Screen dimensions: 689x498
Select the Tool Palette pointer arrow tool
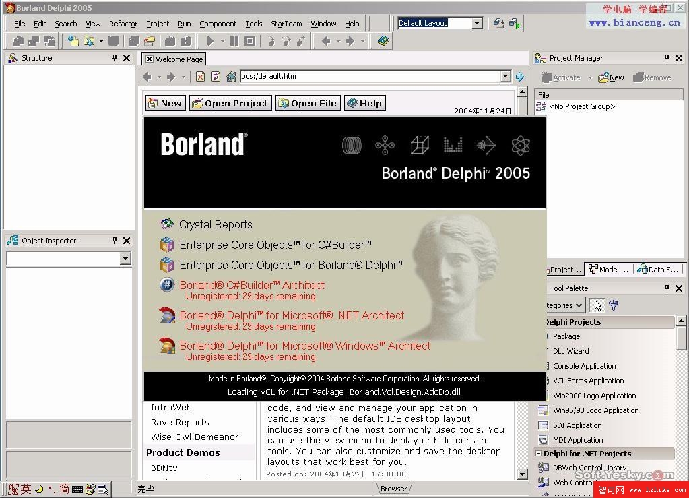point(597,305)
